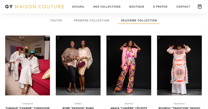The width and height of the screenshot is (208, 109).
Task: Click the GY Maison Couture logo
Action: coord(35,7)
